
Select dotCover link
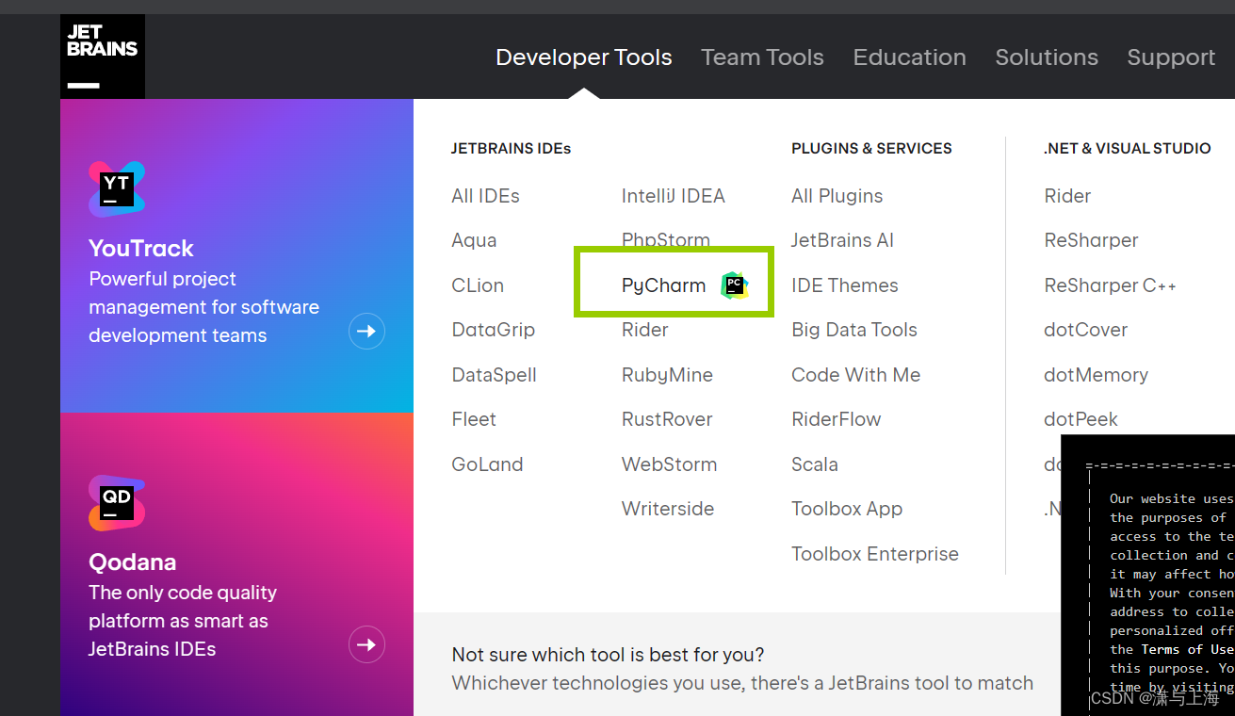pos(1085,330)
